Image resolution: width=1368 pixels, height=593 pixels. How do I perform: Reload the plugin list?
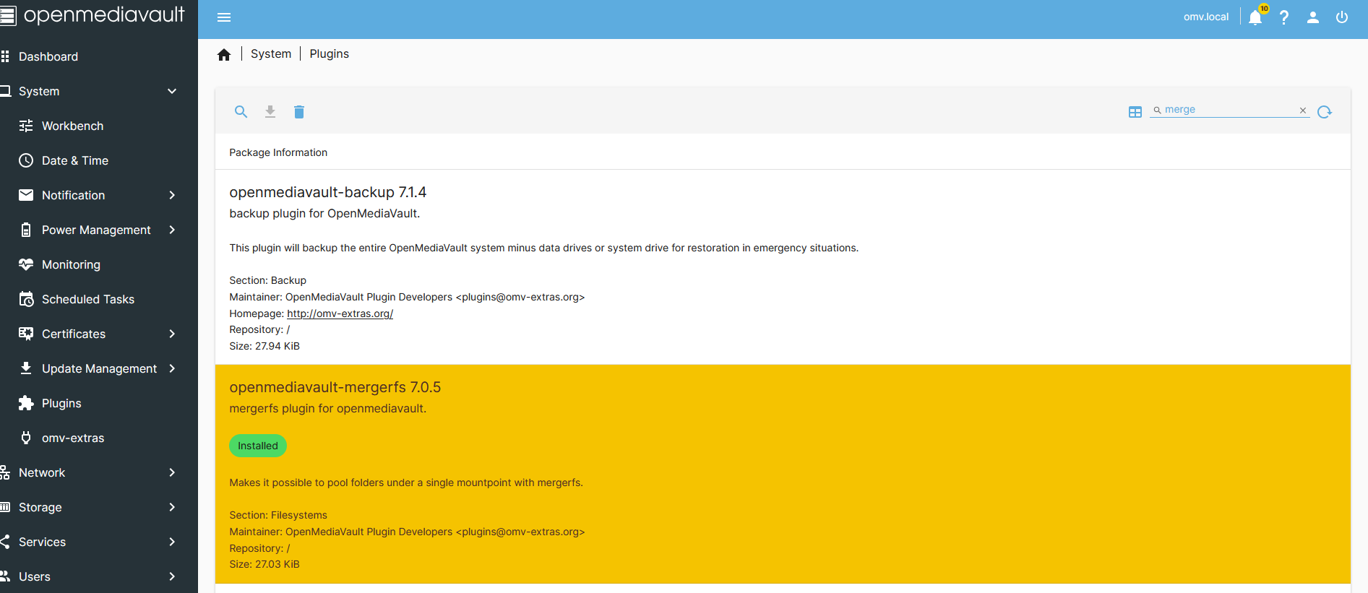click(x=1325, y=112)
